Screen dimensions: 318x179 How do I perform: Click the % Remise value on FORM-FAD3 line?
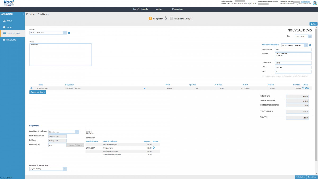click(x=222, y=88)
